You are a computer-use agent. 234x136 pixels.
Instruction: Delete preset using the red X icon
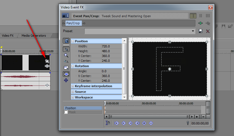tap(208, 31)
